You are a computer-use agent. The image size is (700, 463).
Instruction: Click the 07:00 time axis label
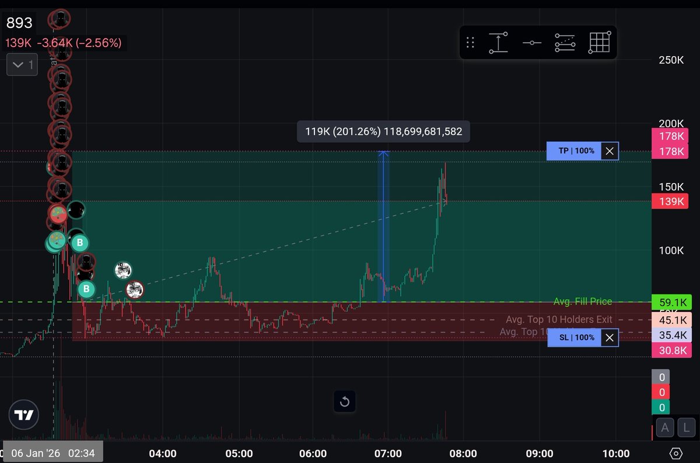pyautogui.click(x=388, y=453)
